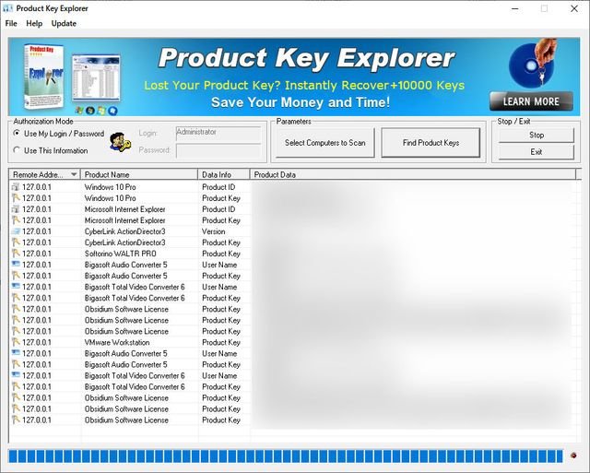The width and height of the screenshot is (590, 473).
Task: Open the Update menu
Action: point(64,23)
